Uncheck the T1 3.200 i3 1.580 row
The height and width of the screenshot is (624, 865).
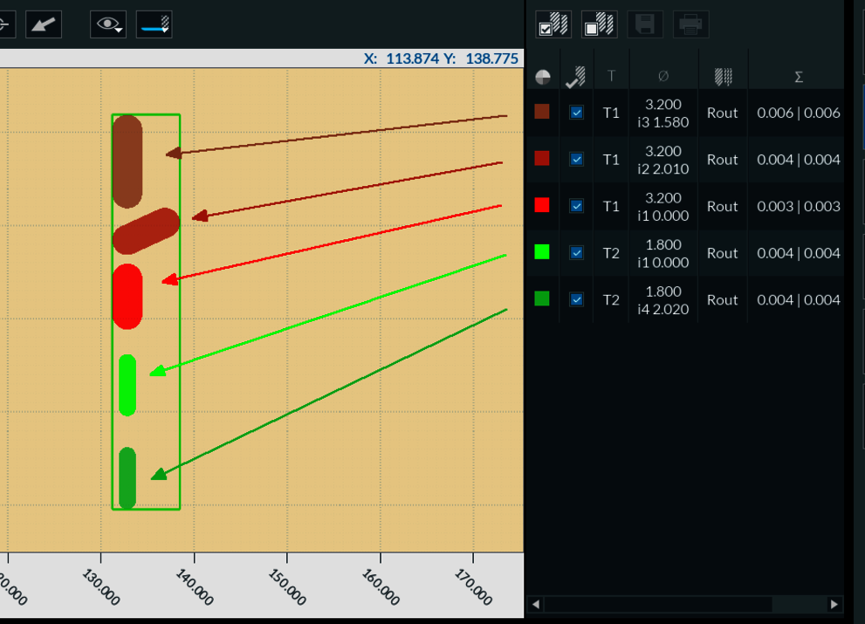coord(576,113)
